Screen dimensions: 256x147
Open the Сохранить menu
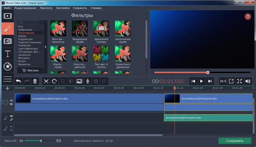pyautogui.click(x=80, y=8)
